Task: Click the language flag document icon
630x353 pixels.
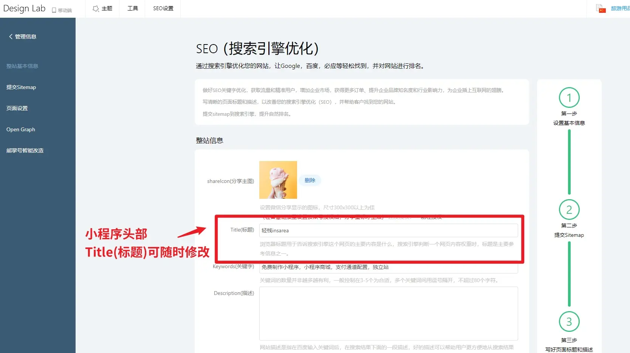Action: click(x=601, y=8)
